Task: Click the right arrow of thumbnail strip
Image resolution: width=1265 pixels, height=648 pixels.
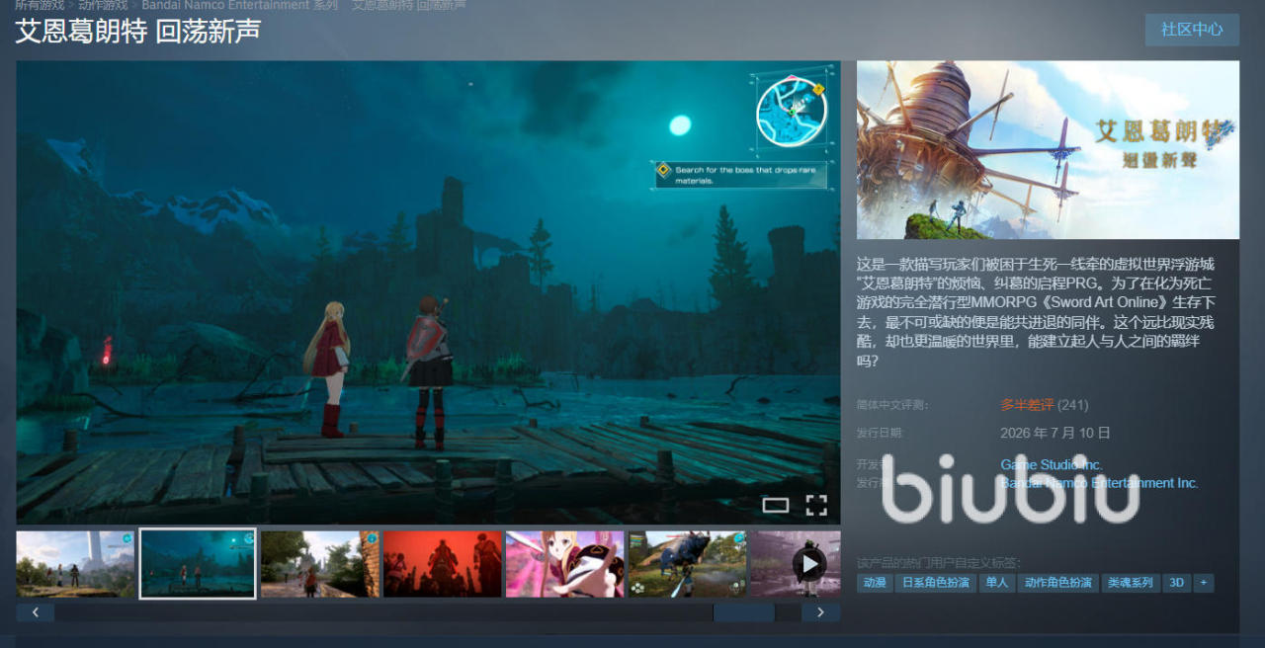Action: [x=820, y=612]
